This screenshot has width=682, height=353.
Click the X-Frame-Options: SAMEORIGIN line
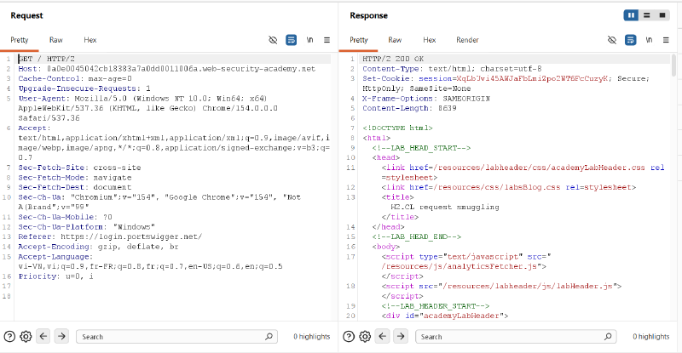[x=426, y=99]
